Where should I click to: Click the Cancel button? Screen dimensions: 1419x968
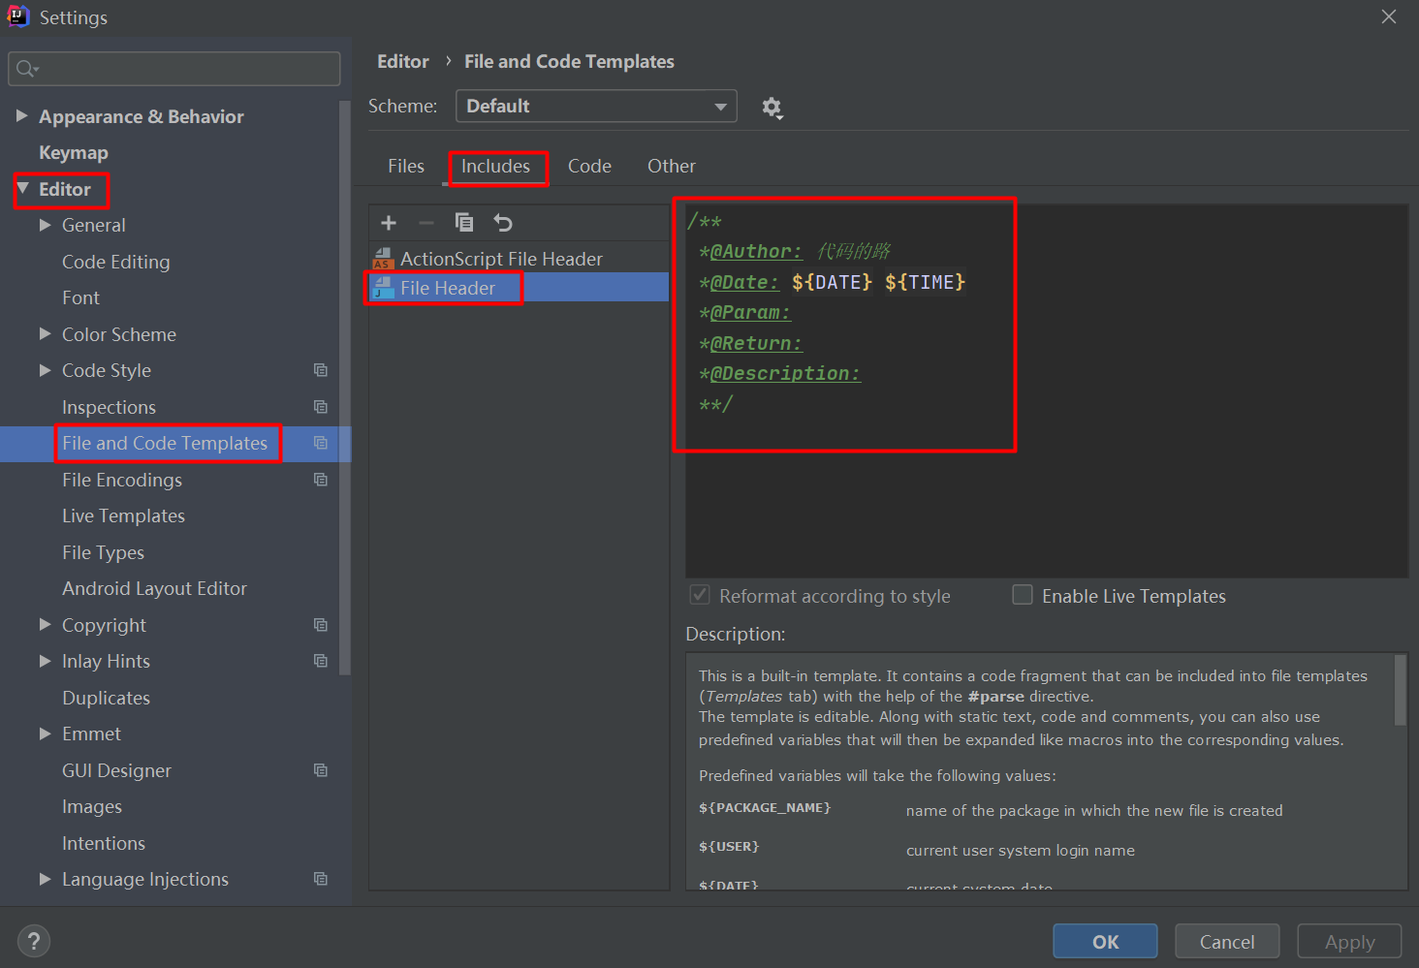[1227, 942]
